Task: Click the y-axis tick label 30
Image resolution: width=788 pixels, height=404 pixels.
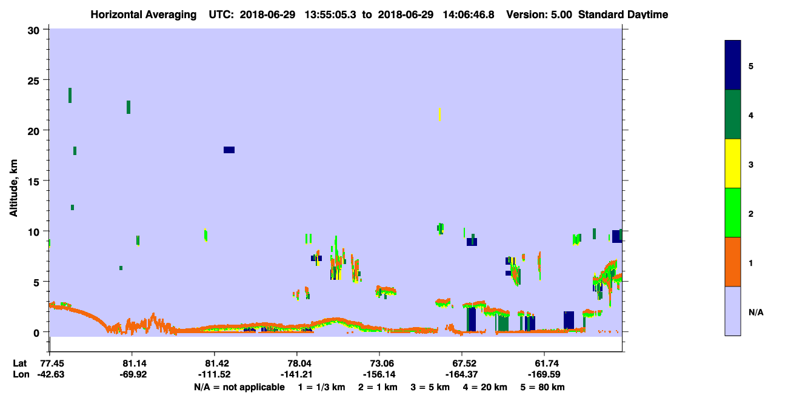Action: tap(35, 30)
